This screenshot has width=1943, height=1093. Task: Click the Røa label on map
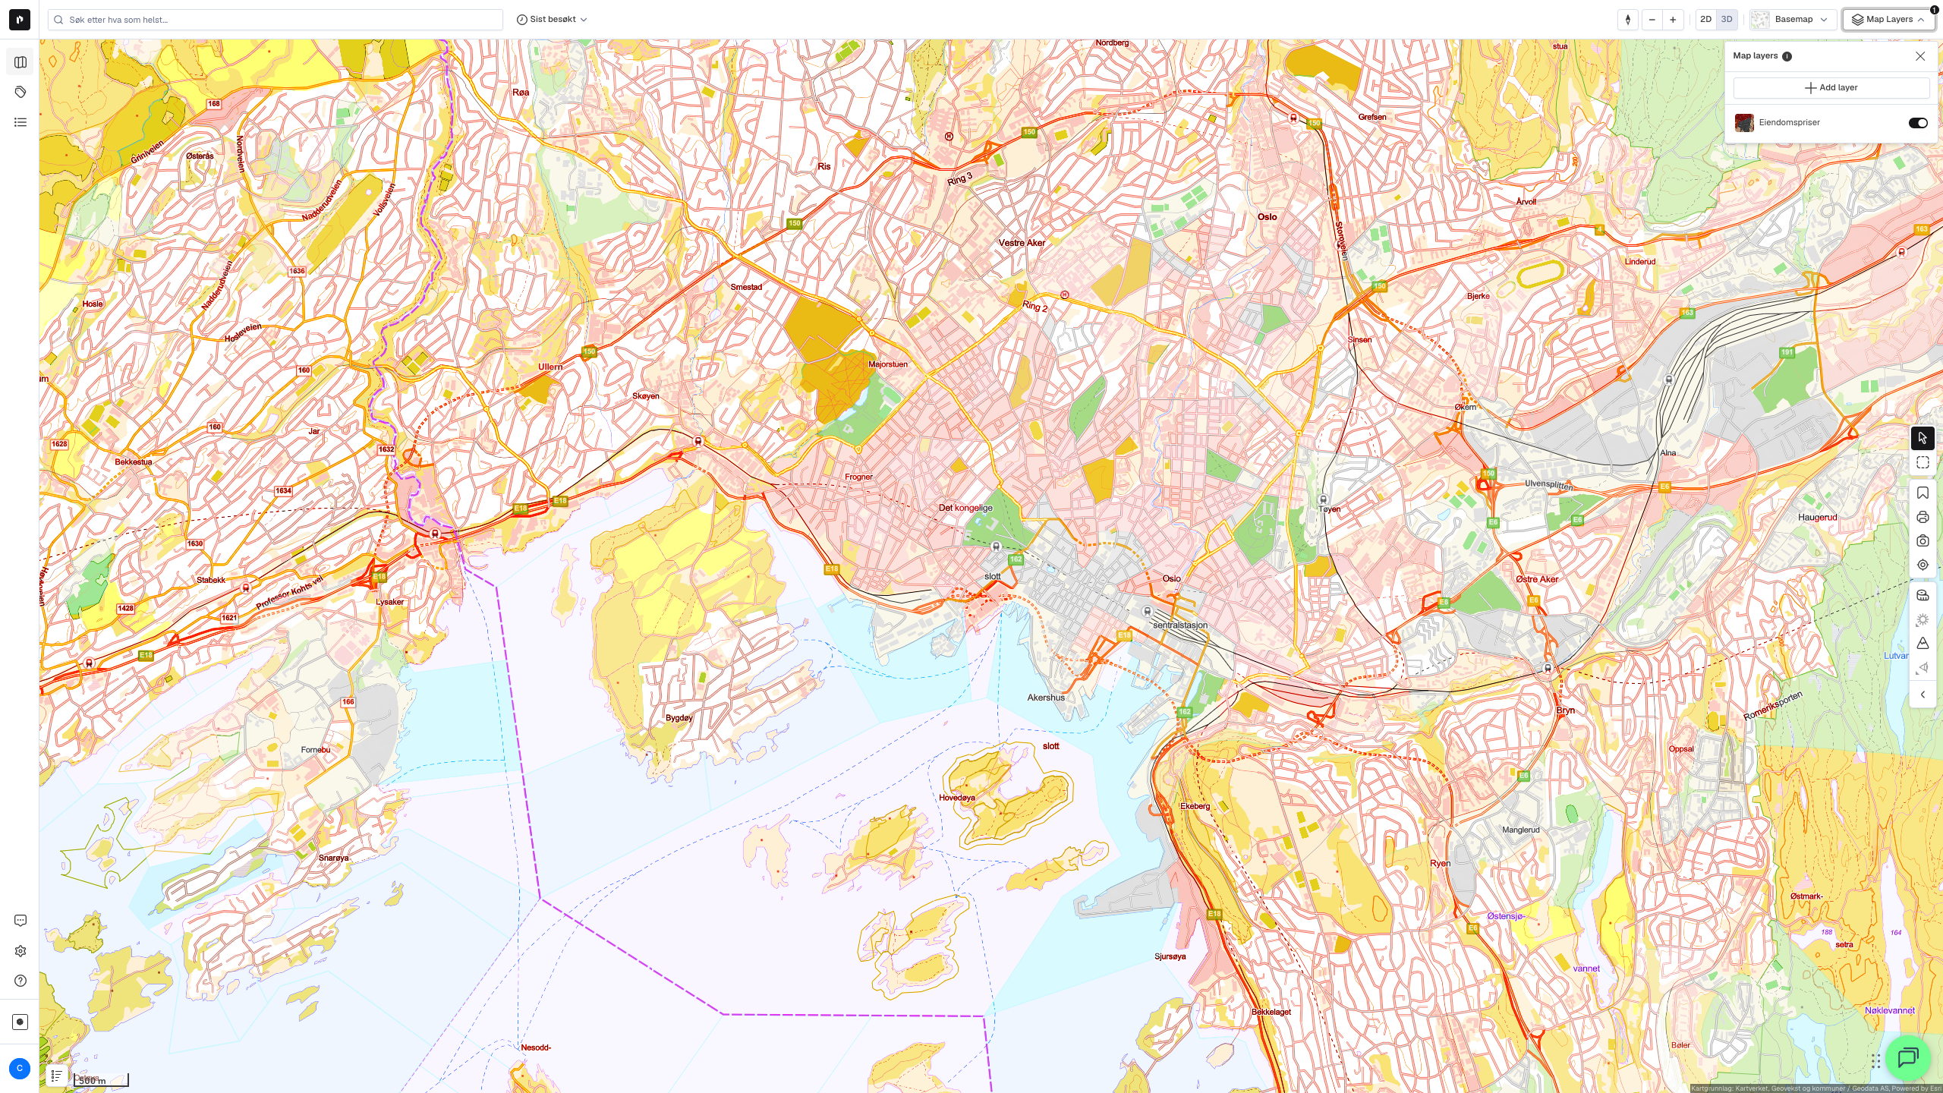521,93
